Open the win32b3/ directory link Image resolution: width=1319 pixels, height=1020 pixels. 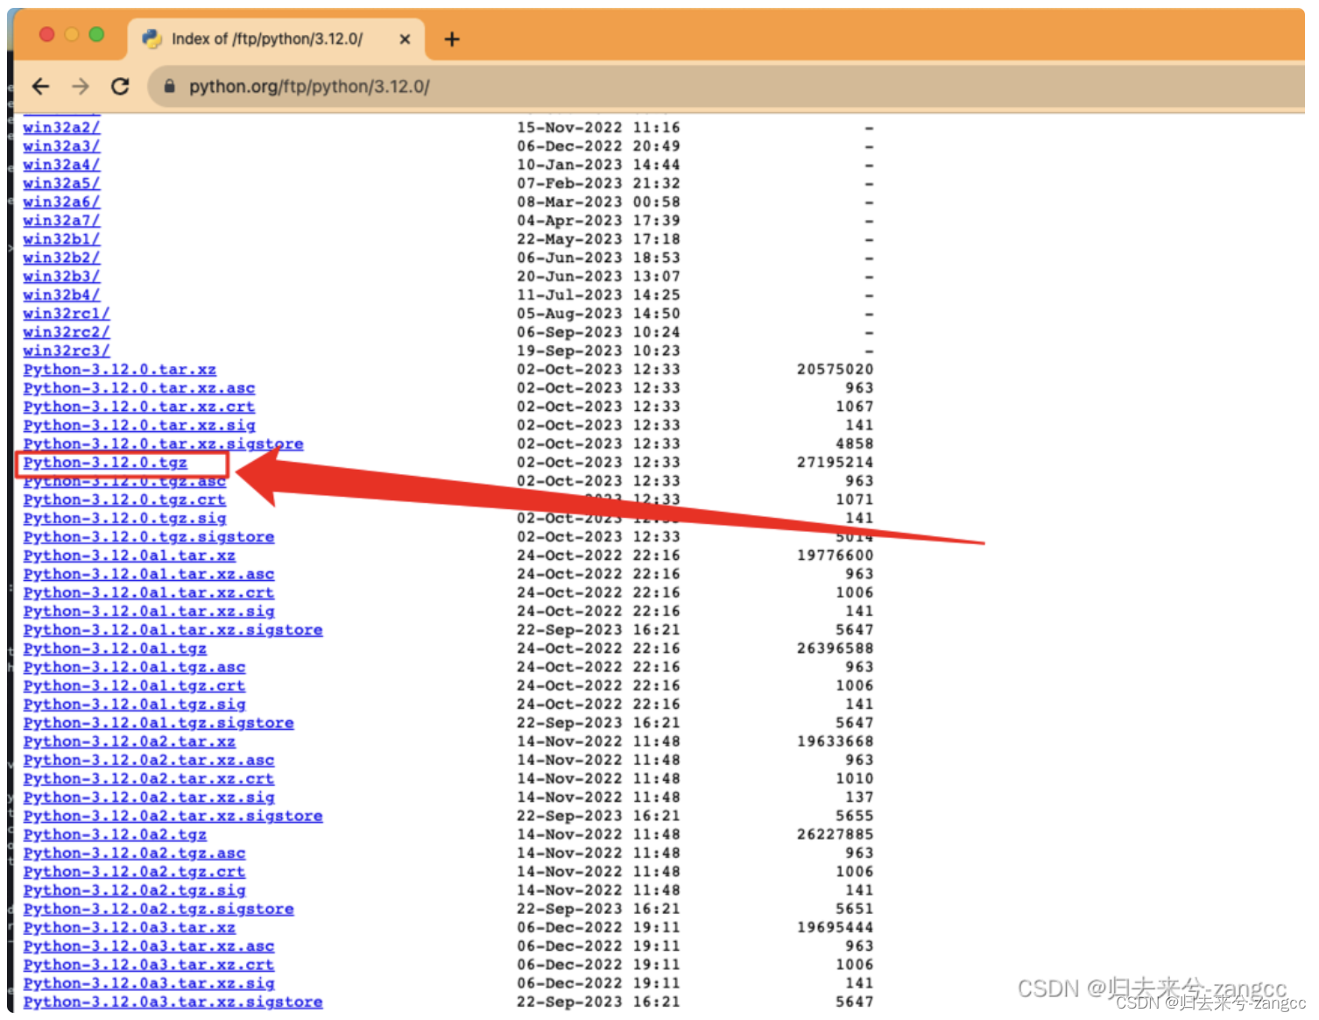[x=61, y=276]
